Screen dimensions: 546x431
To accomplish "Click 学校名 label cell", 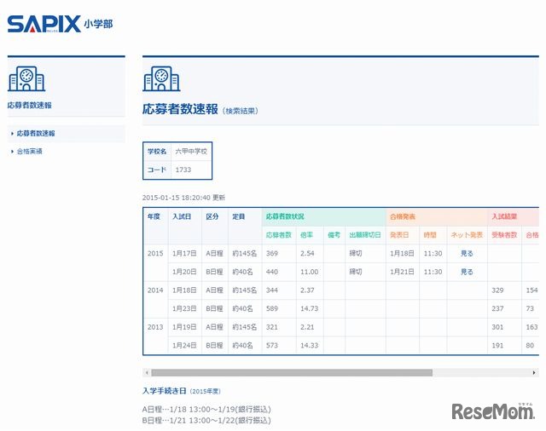I will [157, 152].
